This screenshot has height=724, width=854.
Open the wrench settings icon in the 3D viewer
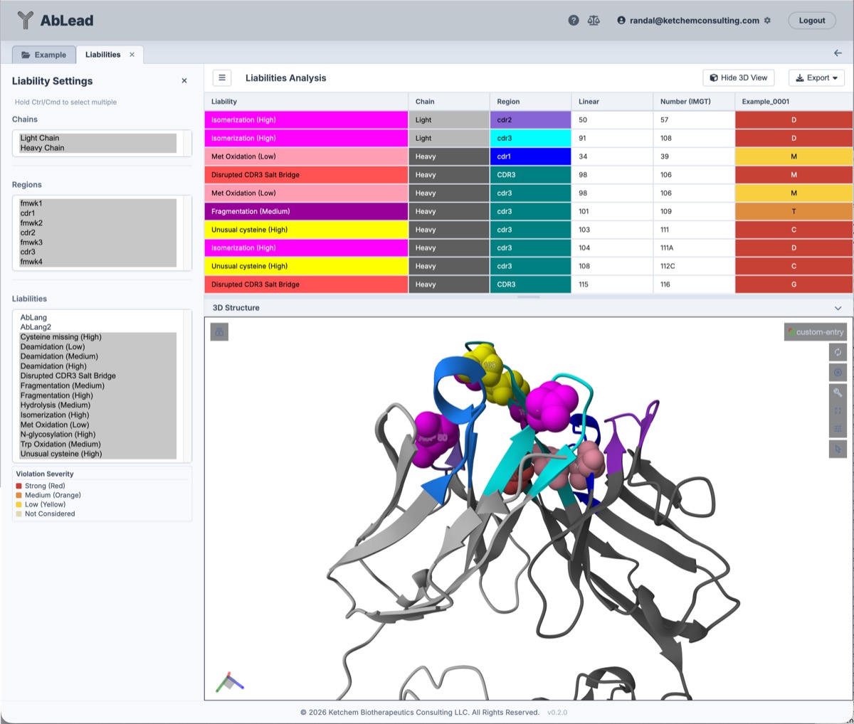[x=838, y=391]
